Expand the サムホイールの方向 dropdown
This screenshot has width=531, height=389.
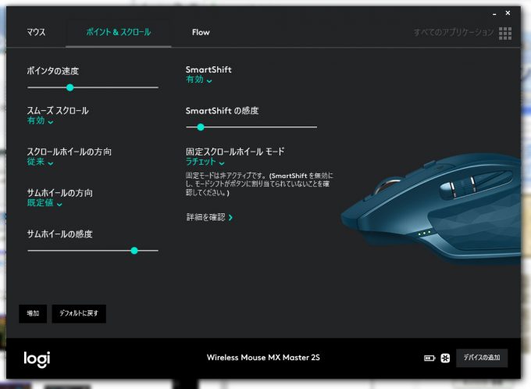tap(45, 203)
